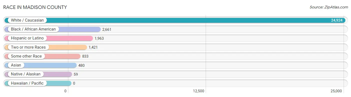The image size is (351, 97).
Task: Click the 59 value next to Native bar
Action: coord(76,74)
